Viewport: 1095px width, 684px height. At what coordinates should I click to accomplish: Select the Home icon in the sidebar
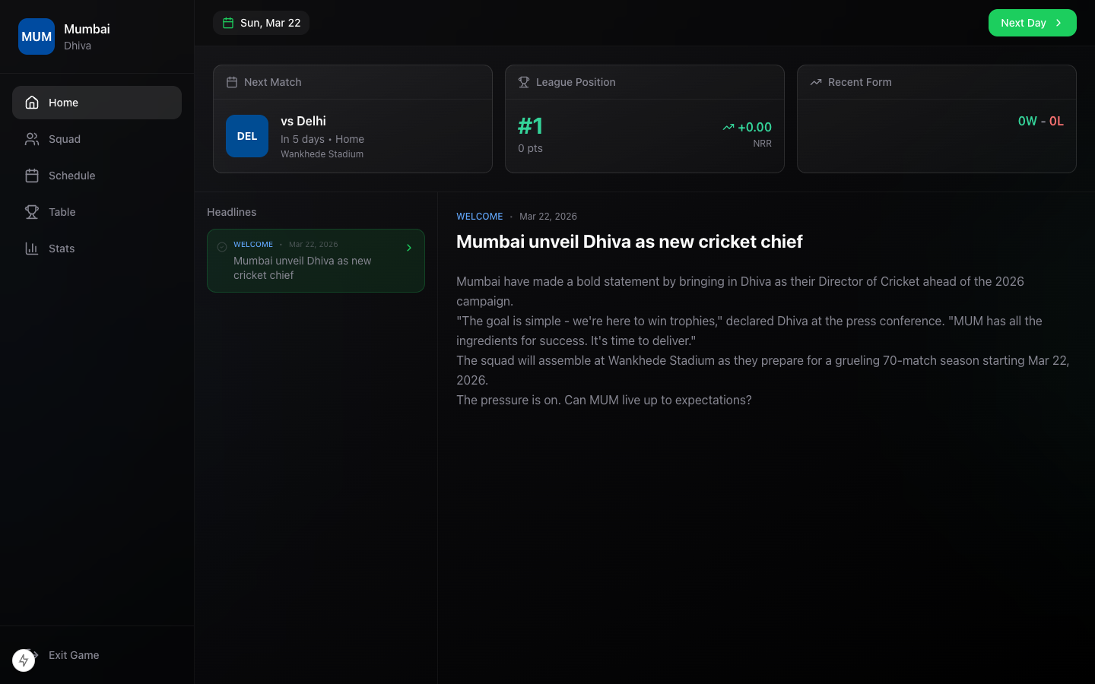pyautogui.click(x=32, y=102)
